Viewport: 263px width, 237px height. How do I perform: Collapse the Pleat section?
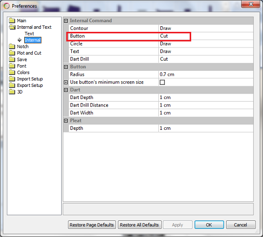pyautogui.click(x=66, y=121)
